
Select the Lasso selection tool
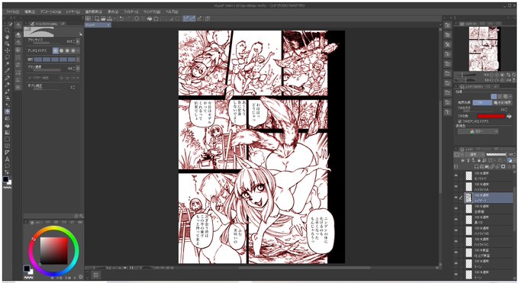tap(7, 57)
